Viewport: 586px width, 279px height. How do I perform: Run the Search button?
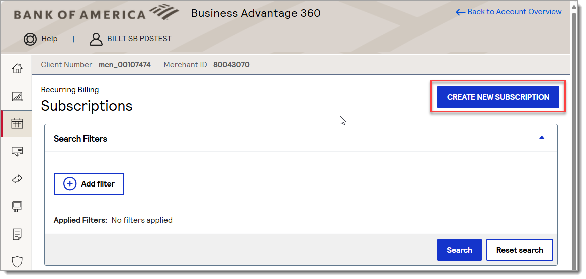pos(459,250)
